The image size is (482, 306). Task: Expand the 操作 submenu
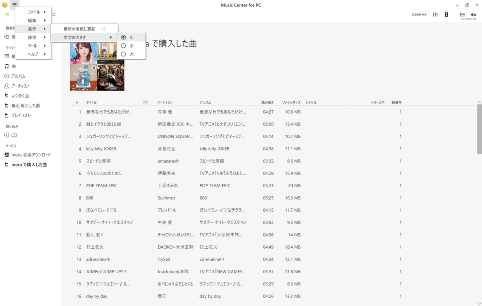coord(33,37)
